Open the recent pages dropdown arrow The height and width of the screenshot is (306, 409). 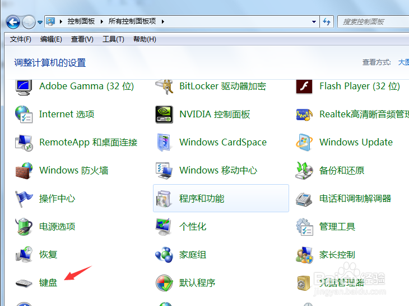click(x=40, y=22)
